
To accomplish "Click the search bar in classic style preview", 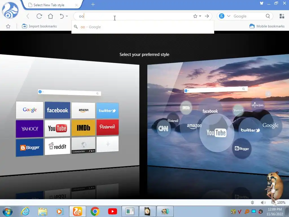I will (x=69, y=93).
